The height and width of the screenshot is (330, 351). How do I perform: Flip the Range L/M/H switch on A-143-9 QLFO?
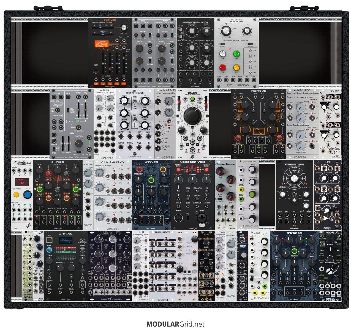click(170, 121)
